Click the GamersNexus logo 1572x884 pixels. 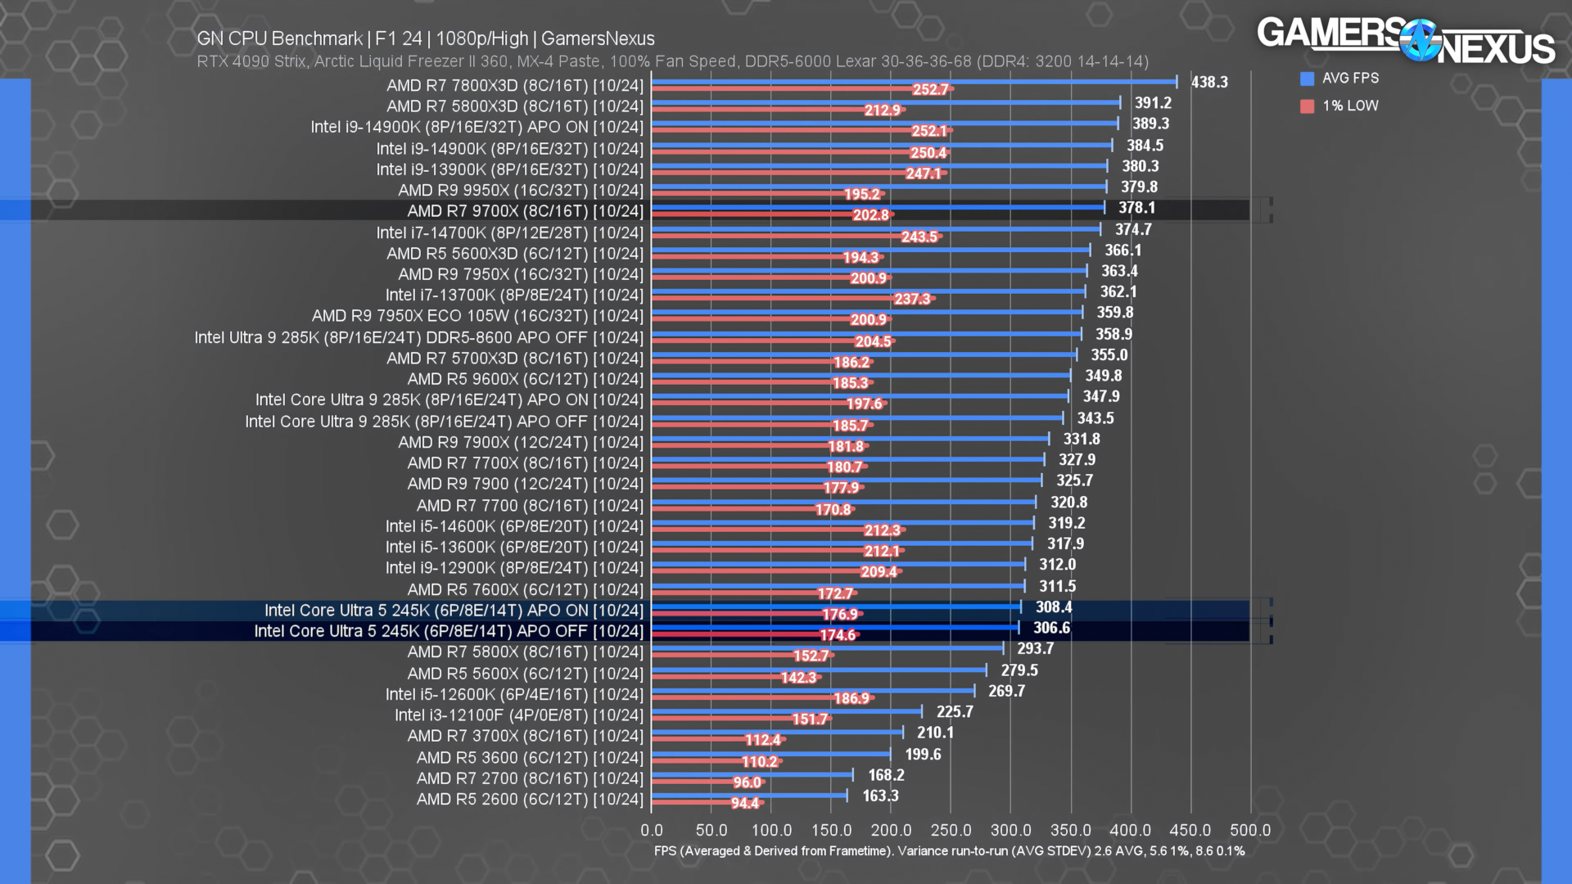(1406, 40)
